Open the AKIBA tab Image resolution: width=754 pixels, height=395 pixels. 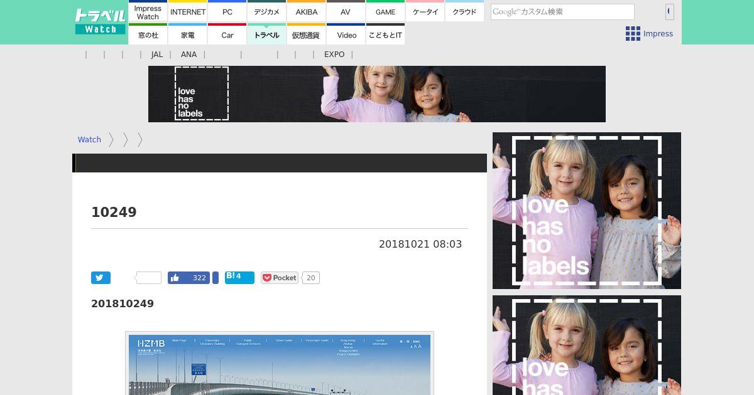306,11
